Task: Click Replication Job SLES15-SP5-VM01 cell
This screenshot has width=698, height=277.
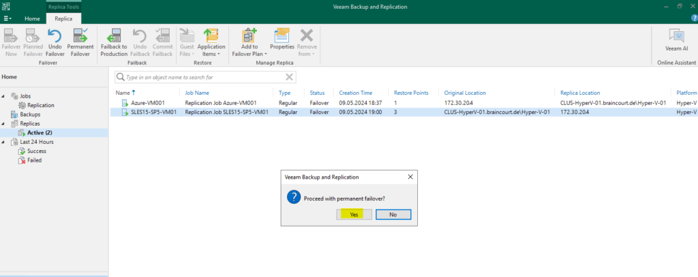Action: [x=226, y=112]
